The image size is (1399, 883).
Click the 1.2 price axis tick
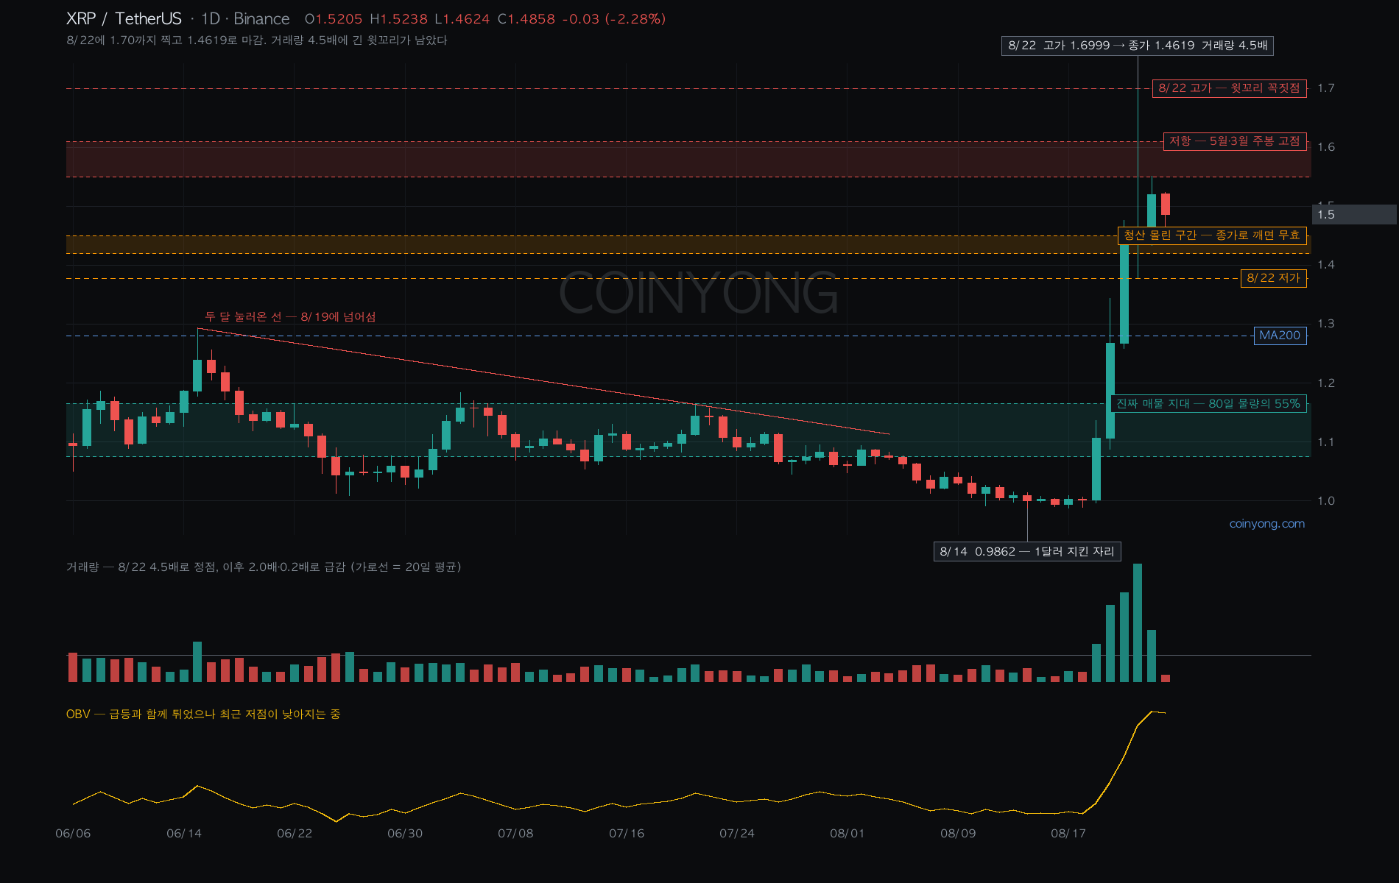point(1325,383)
